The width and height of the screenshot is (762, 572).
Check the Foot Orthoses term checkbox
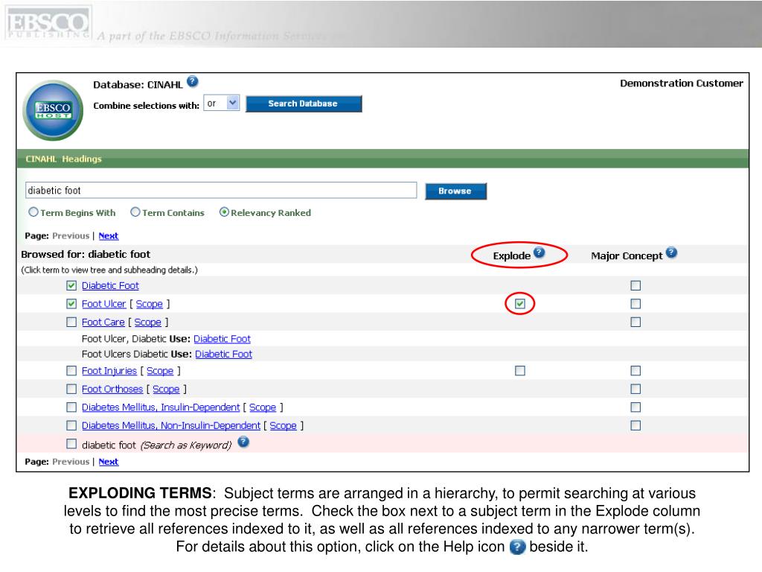[x=71, y=389]
